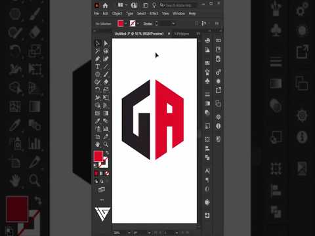Open the zoom level dropdown in status bar

pyautogui.click(x=129, y=233)
